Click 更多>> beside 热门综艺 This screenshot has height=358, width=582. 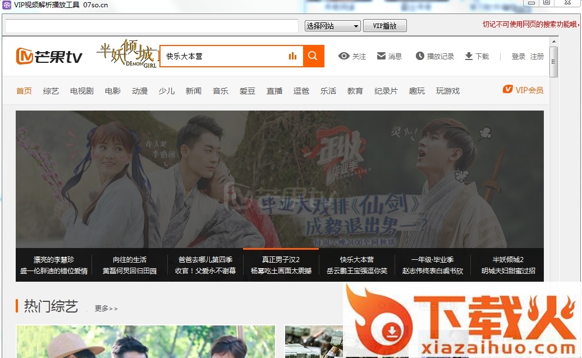coord(106,308)
